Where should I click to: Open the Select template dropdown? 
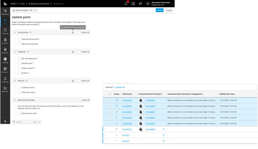pos(25,10)
